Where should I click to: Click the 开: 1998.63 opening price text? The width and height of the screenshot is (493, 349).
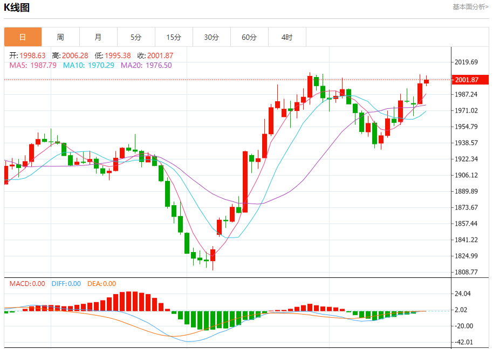(28, 55)
